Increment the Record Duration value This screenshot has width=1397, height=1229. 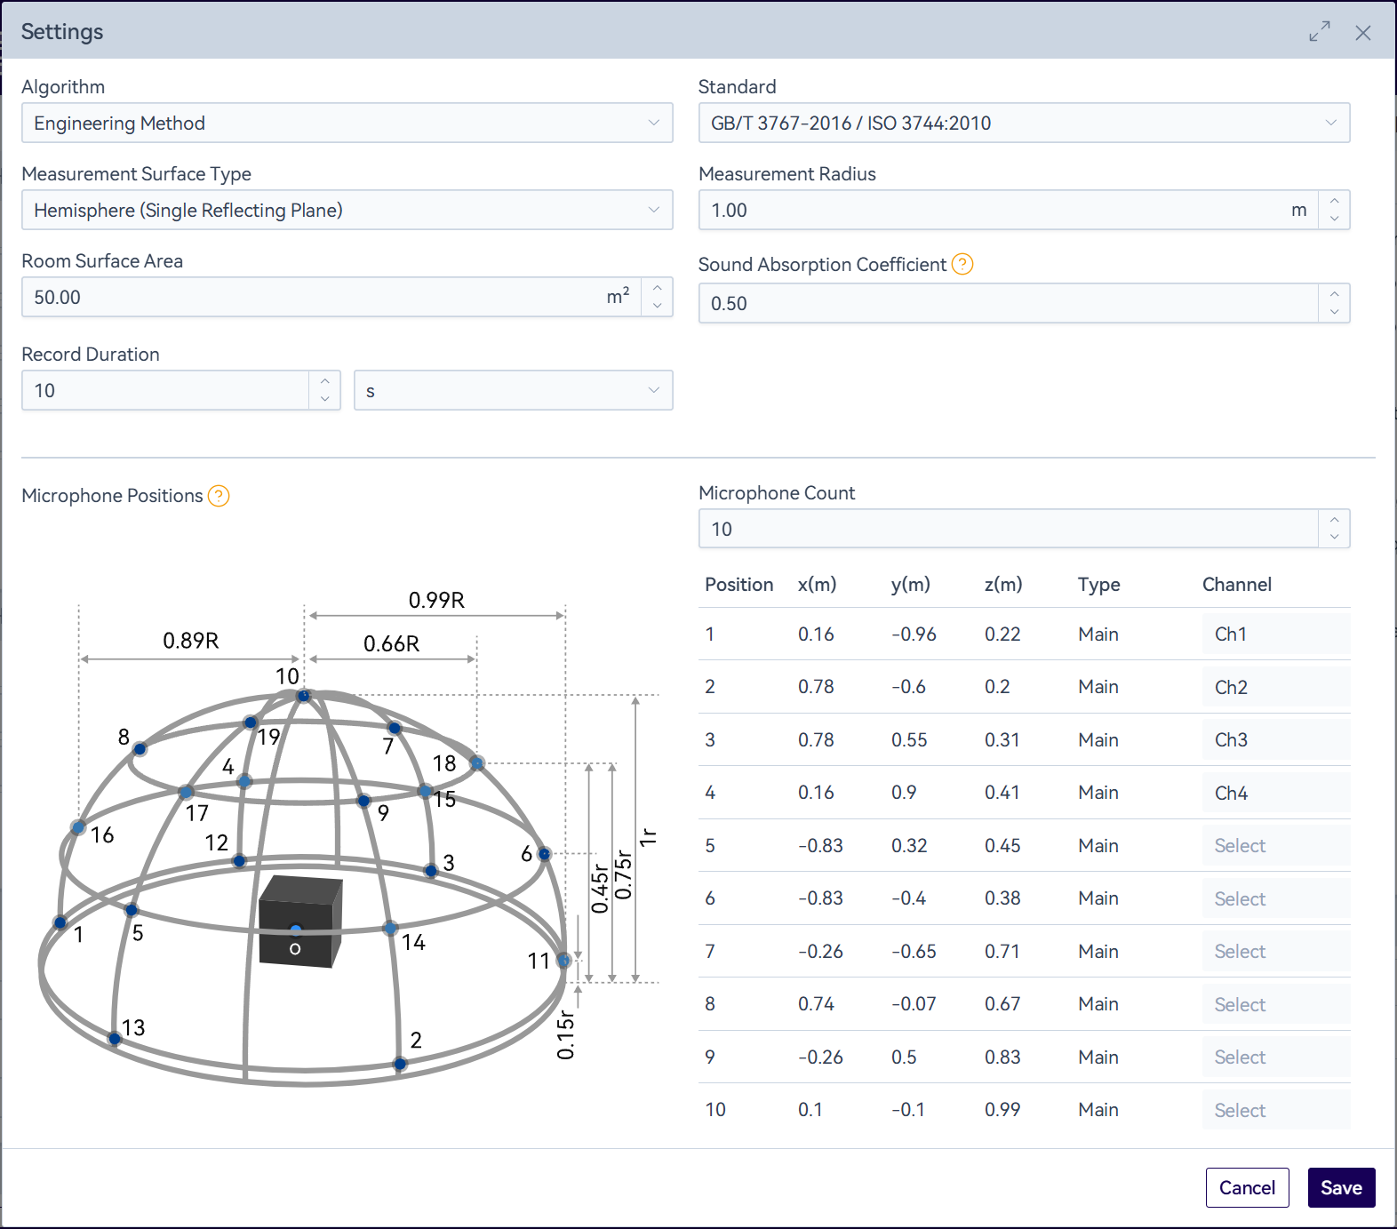click(x=324, y=381)
